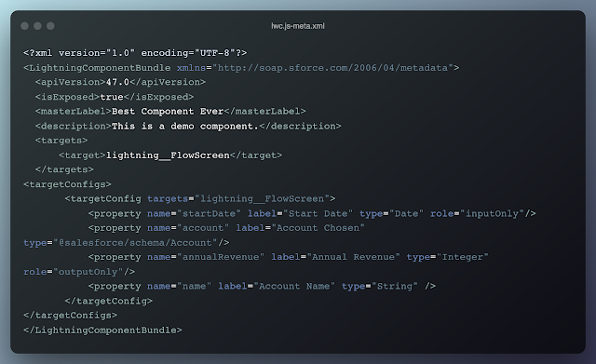This screenshot has width=596, height=364.
Task: Click the Best Component Ever master label
Action: pyautogui.click(x=168, y=112)
